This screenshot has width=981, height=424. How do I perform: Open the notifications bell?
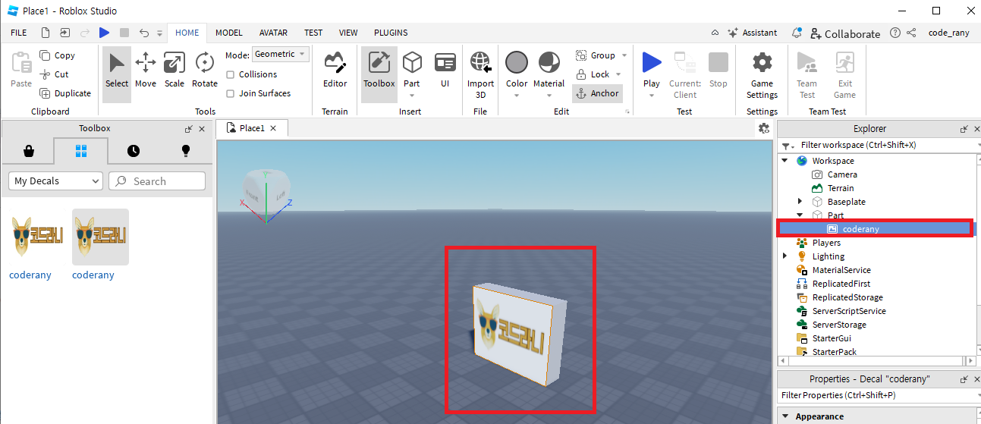797,33
